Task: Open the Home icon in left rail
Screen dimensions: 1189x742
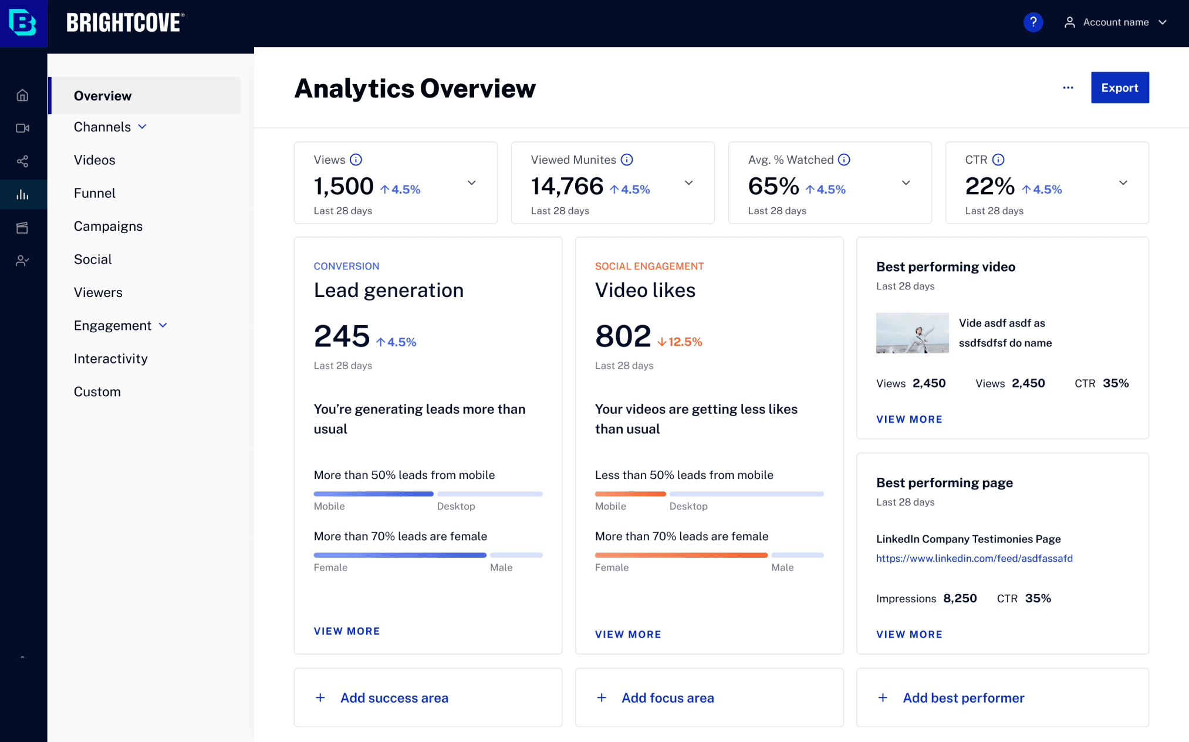Action: (22, 95)
